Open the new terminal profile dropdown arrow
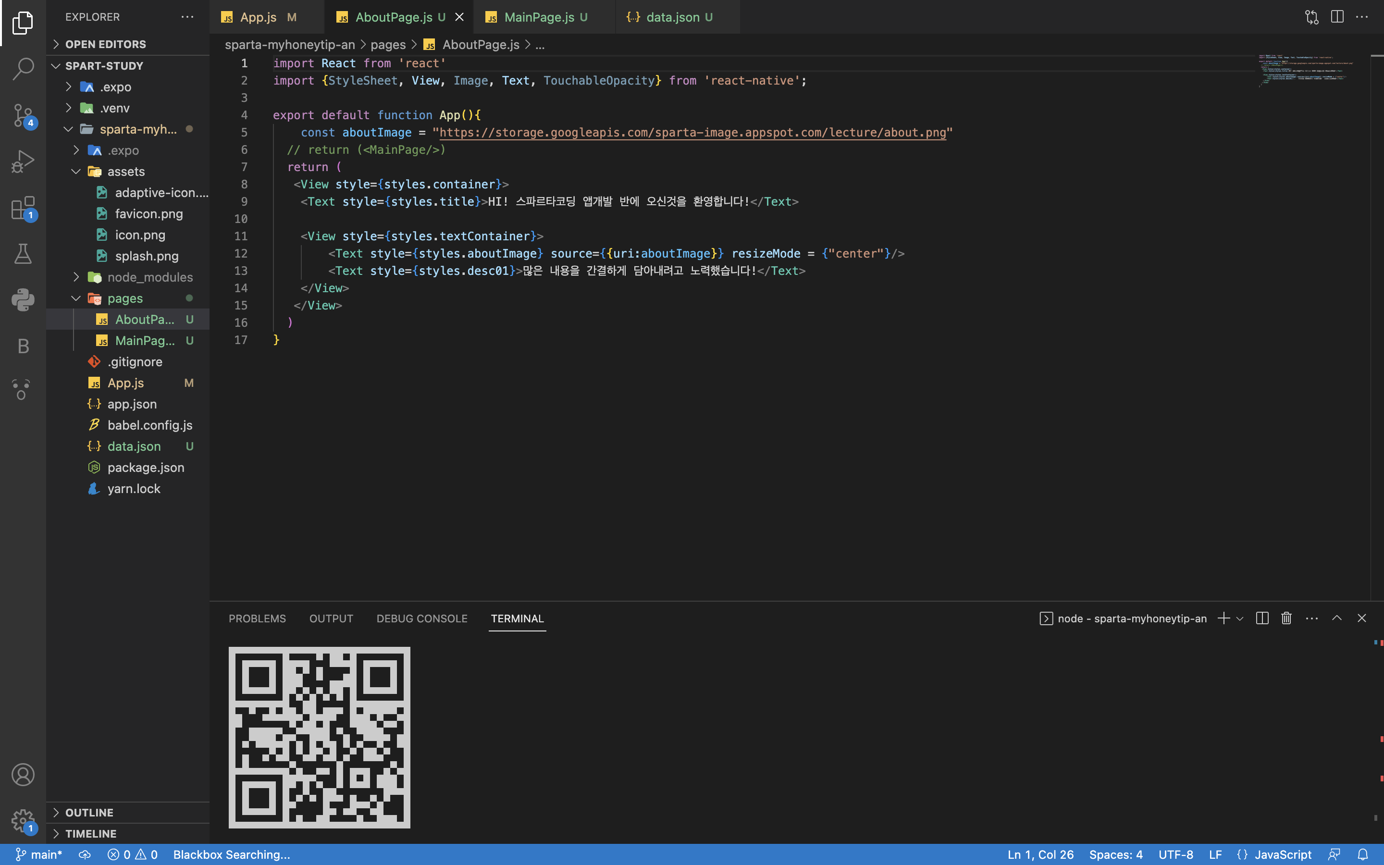This screenshot has width=1384, height=865. [x=1240, y=618]
